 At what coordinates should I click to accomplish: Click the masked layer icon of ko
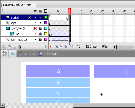click(12, 34)
